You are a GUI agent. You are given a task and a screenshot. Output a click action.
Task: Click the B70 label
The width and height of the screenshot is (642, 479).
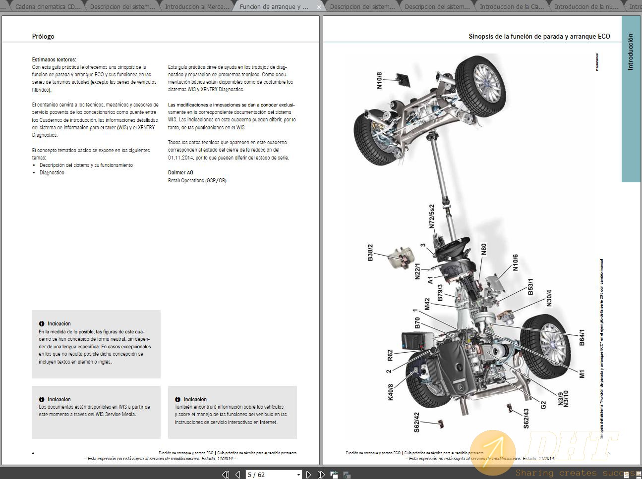click(417, 323)
